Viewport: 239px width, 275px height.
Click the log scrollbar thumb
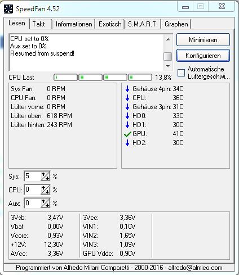tap(168, 56)
